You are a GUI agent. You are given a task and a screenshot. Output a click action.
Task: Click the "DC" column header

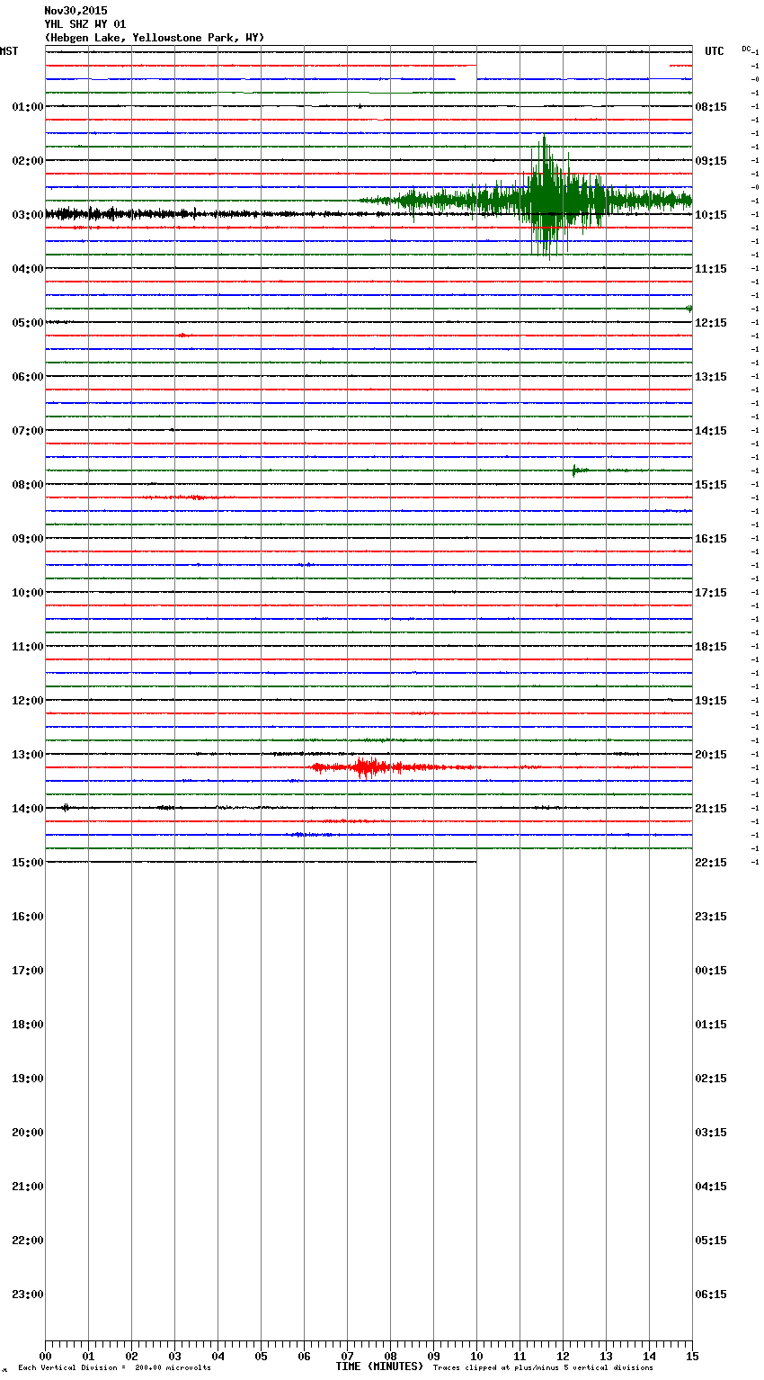point(746,49)
